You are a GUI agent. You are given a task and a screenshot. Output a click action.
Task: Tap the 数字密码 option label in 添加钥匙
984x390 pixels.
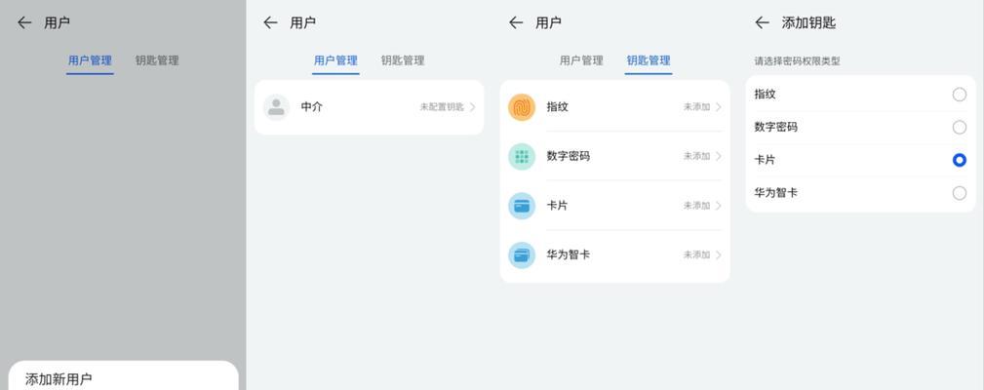tap(775, 128)
